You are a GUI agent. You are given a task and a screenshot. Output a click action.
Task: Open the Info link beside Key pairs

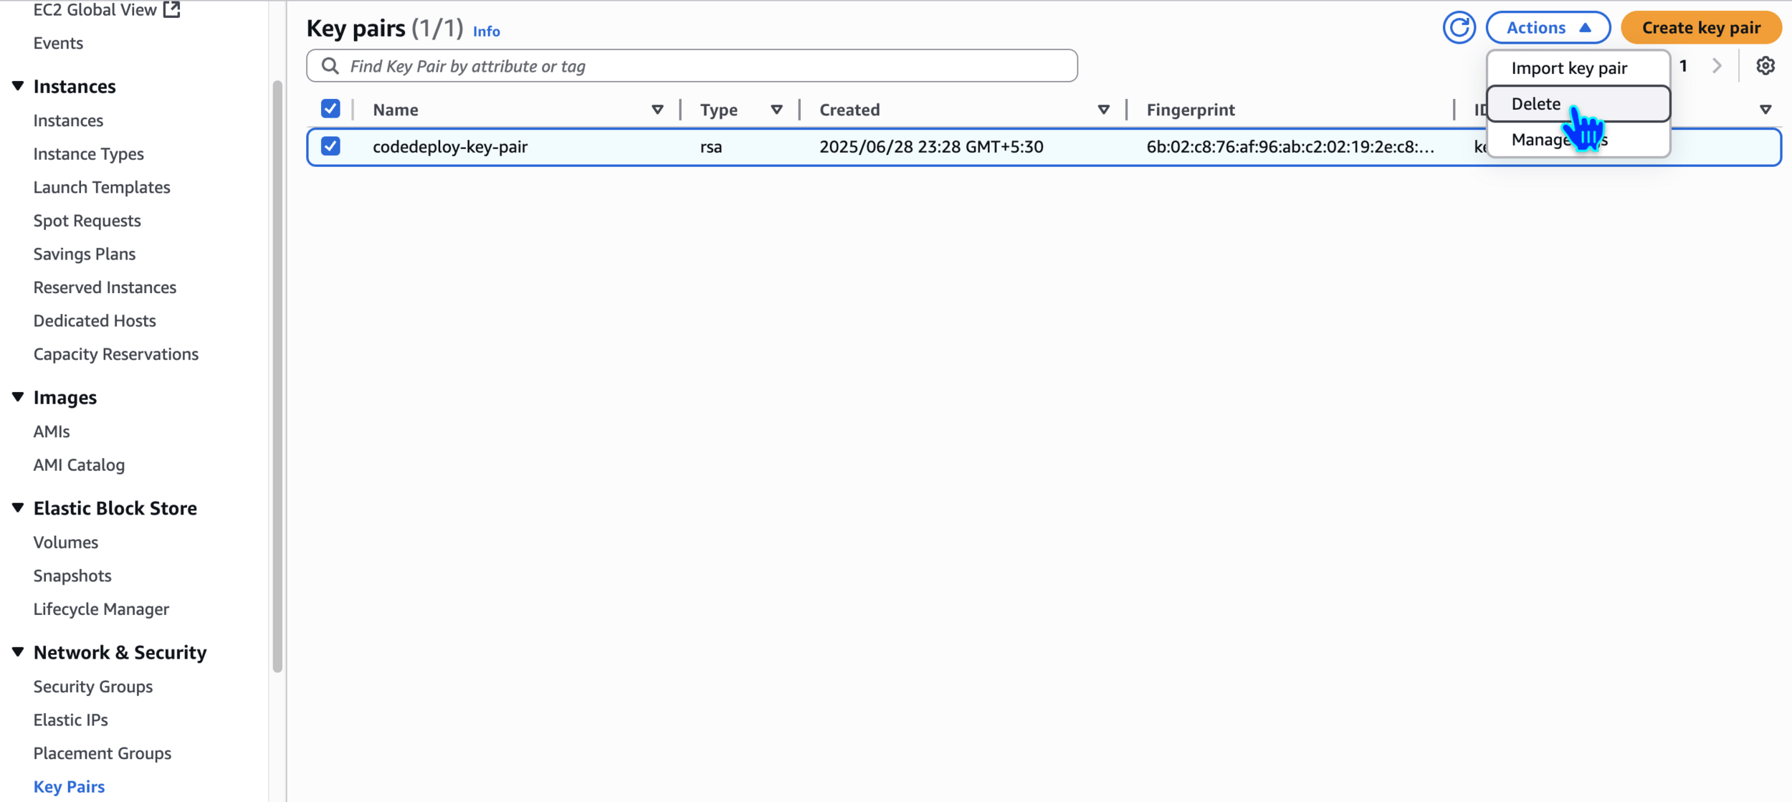click(x=486, y=32)
